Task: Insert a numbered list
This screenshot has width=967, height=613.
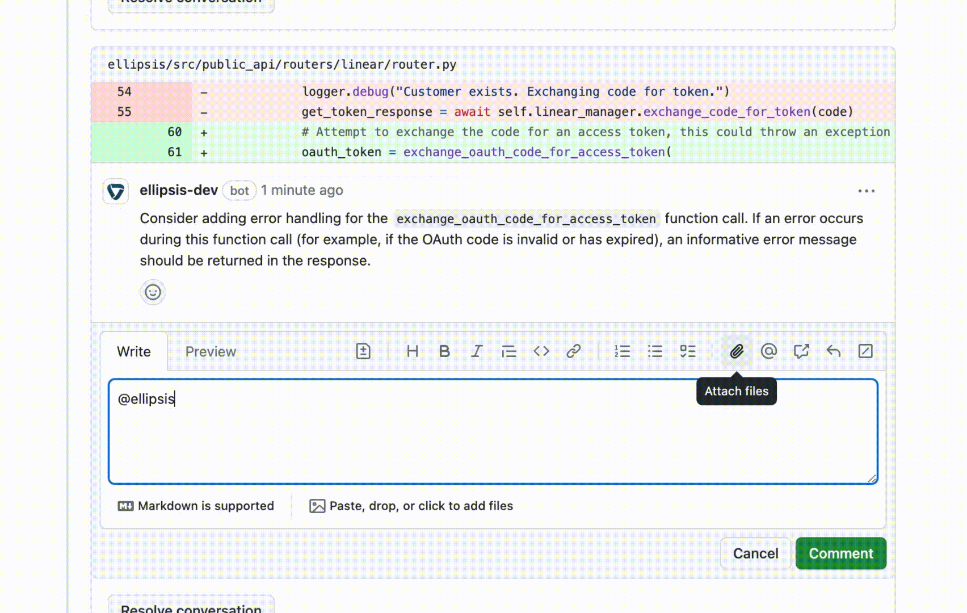Action: tap(623, 351)
